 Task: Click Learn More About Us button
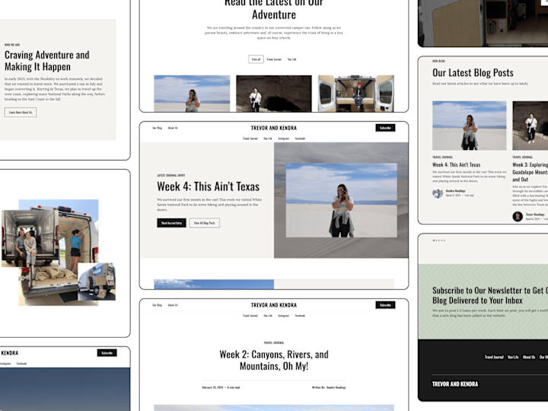21,112
